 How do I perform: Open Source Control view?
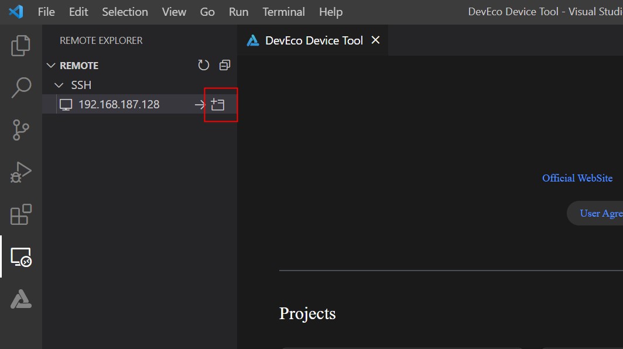point(21,130)
